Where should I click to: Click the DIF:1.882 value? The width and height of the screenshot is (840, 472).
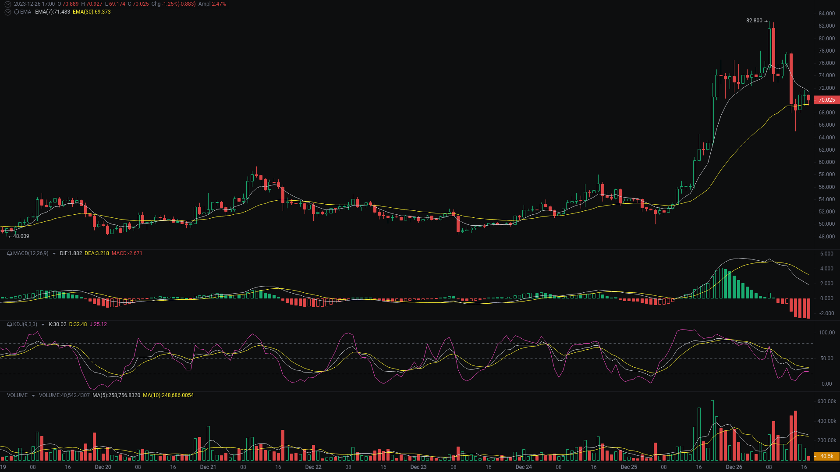[71, 253]
